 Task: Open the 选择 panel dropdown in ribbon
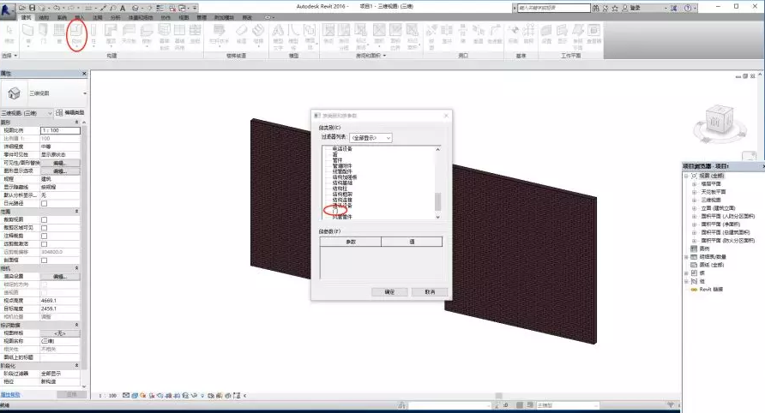[x=9, y=56]
